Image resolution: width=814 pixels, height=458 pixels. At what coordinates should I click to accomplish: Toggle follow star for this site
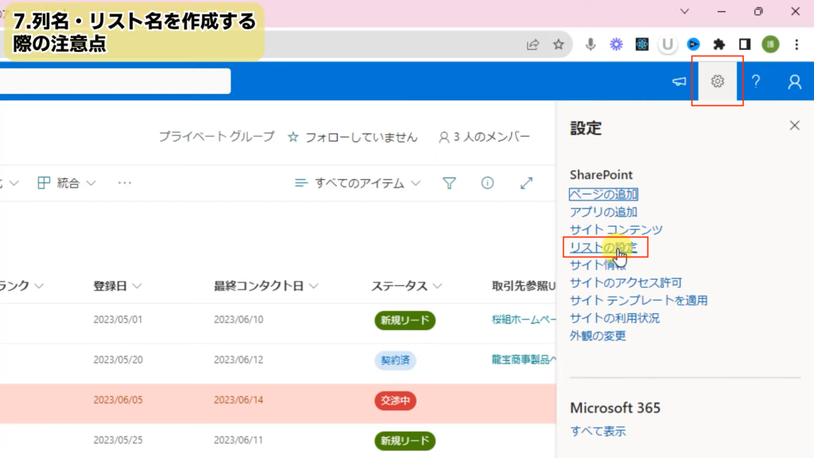coord(293,137)
